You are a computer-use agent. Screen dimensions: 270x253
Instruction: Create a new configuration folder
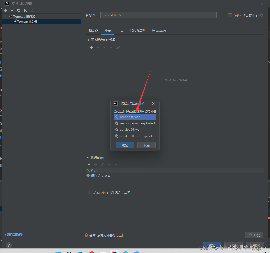coord(25,10)
